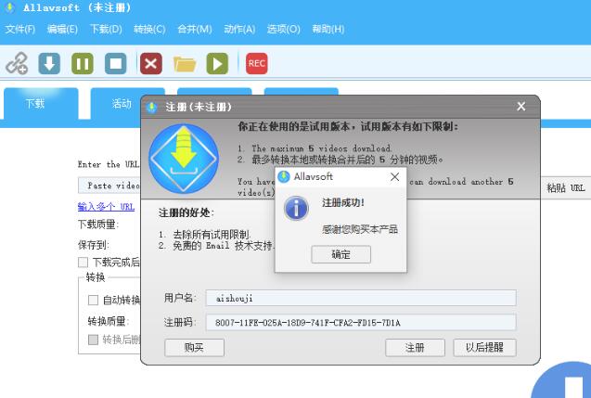Play the video with the green play icon
The image size is (591, 398).
[x=217, y=63]
